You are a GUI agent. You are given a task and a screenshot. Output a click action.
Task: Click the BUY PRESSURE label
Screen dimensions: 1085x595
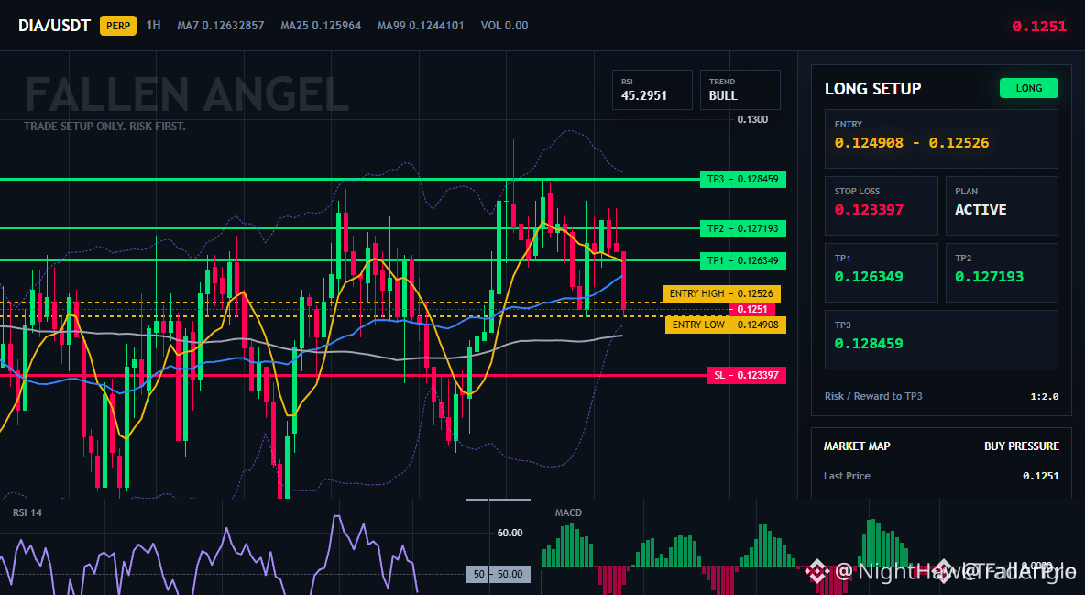coord(1022,446)
